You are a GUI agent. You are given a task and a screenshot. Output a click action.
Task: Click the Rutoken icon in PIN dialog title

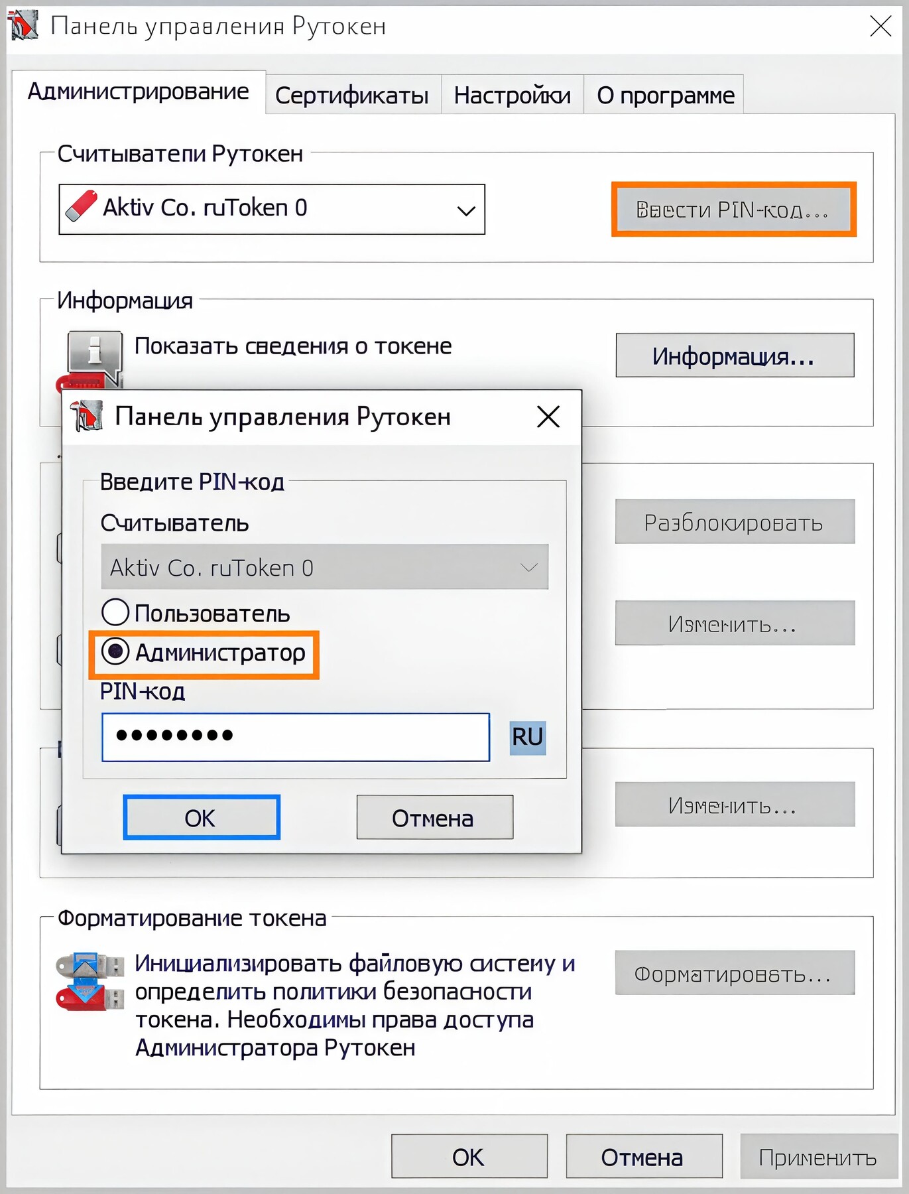[87, 417]
